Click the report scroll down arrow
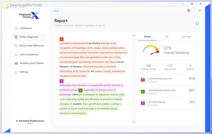 (x=134, y=122)
